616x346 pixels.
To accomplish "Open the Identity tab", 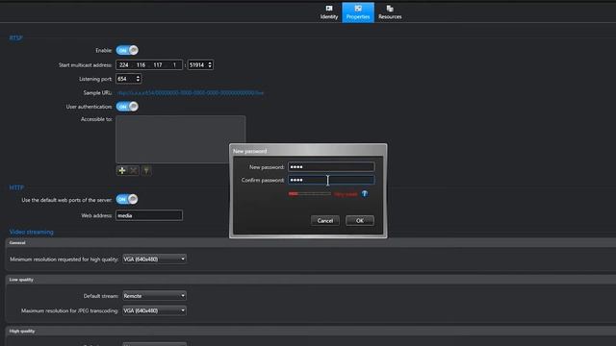I will point(329,12).
